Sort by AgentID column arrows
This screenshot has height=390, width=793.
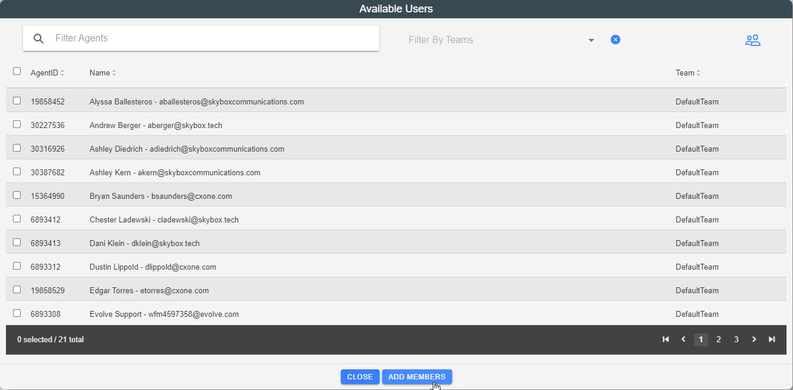pyautogui.click(x=62, y=73)
